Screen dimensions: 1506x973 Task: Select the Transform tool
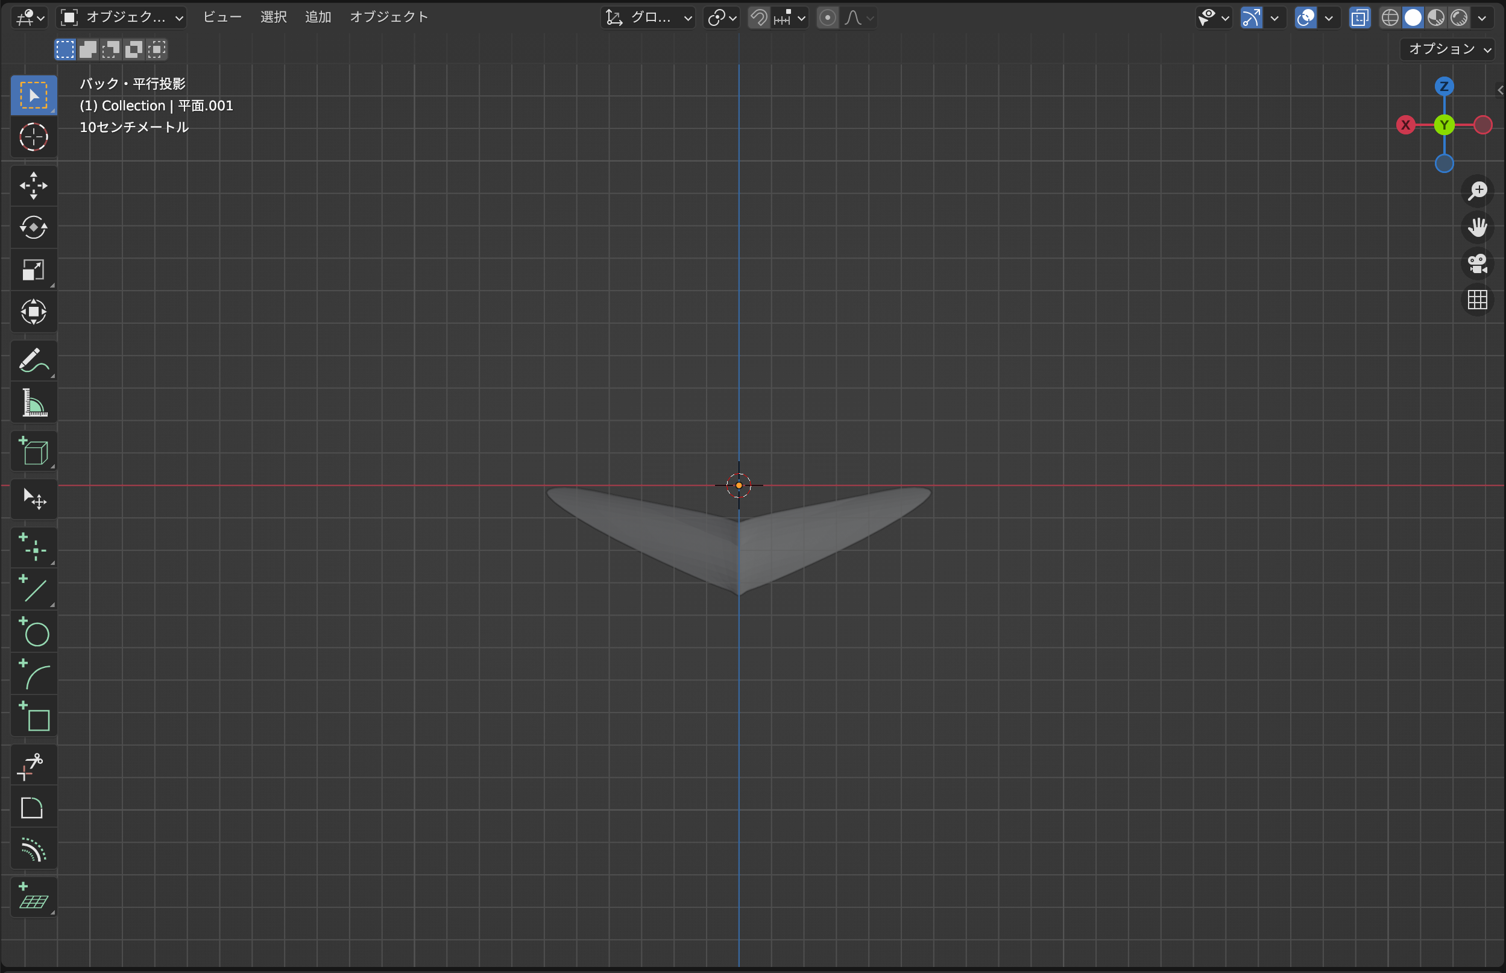[34, 312]
